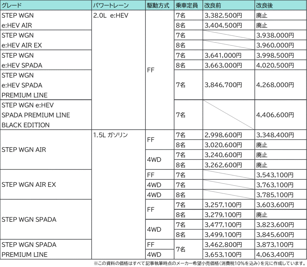Click the 3,960,000円 price
This screenshot has width=307, height=267.
[x=275, y=45]
